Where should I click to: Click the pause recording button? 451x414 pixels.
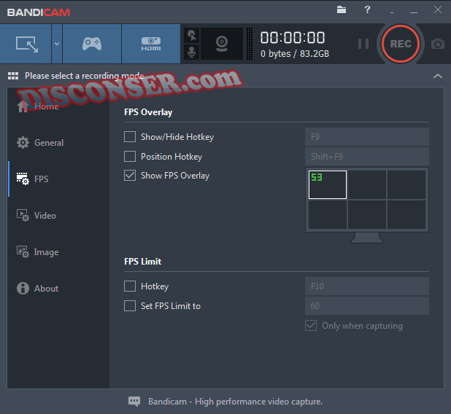[x=363, y=44]
